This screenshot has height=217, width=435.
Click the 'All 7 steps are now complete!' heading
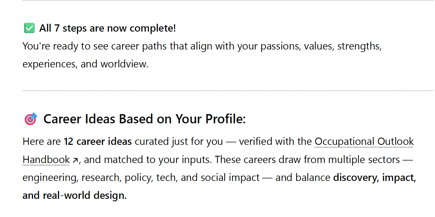(x=107, y=28)
